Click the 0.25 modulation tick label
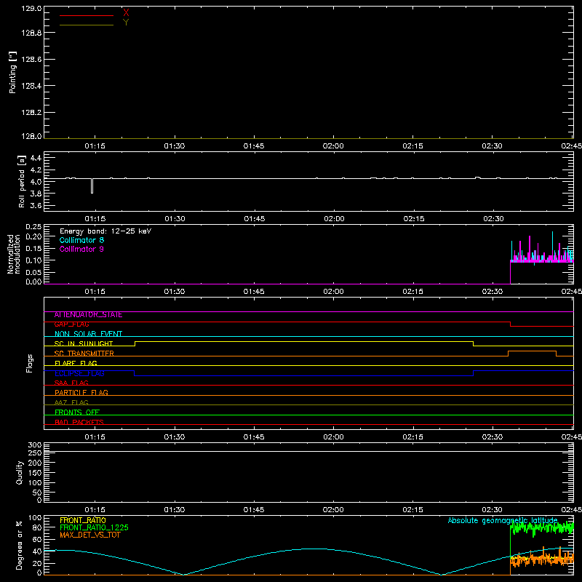Screen dimensions: 582x582 (x=33, y=227)
